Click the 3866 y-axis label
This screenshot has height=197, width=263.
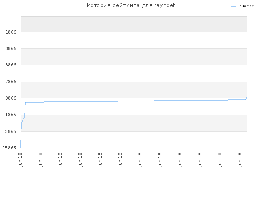11,48
